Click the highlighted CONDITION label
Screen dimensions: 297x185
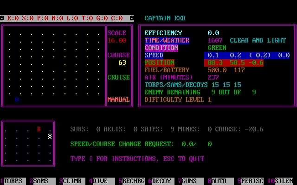(x=161, y=48)
